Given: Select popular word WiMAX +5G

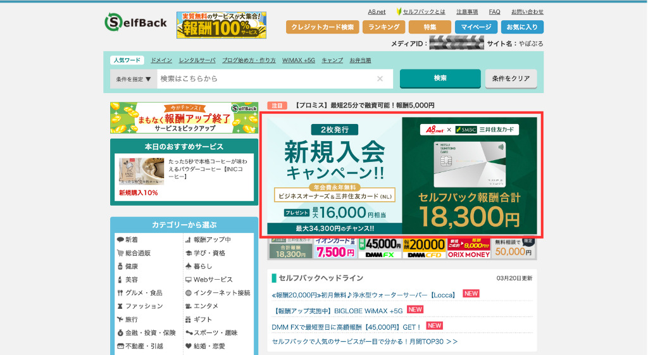Looking at the screenshot, I should [299, 60].
